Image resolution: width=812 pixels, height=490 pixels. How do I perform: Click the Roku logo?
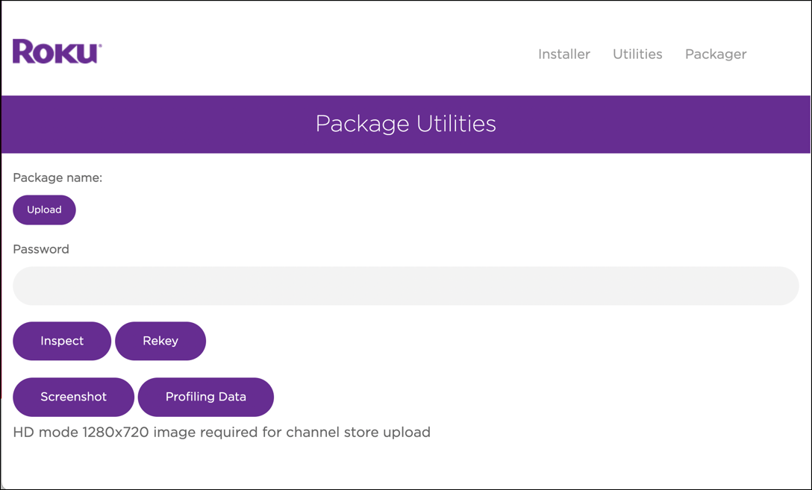point(57,51)
